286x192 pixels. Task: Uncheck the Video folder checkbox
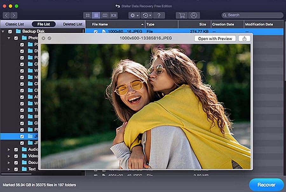click(x=16, y=156)
